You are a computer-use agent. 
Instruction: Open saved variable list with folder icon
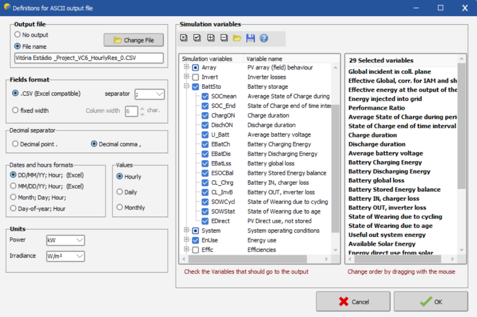(x=237, y=38)
